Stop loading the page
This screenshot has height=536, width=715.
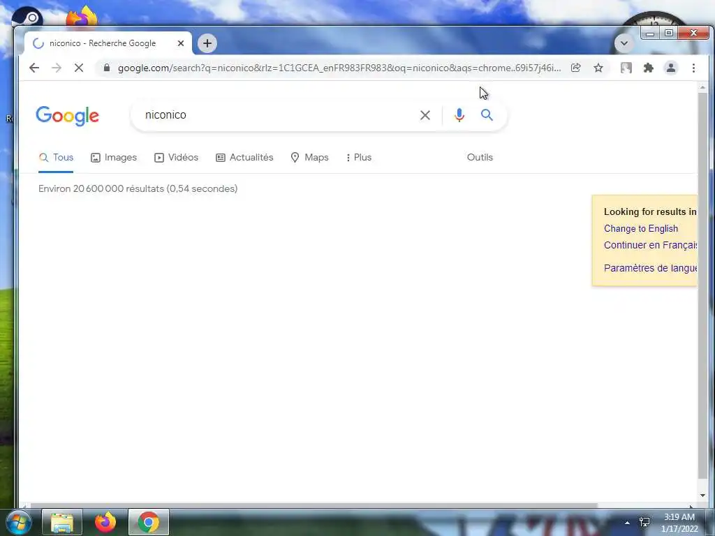click(79, 68)
